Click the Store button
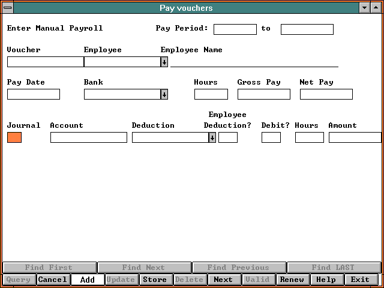This screenshot has width=384, height=288. coord(155,280)
